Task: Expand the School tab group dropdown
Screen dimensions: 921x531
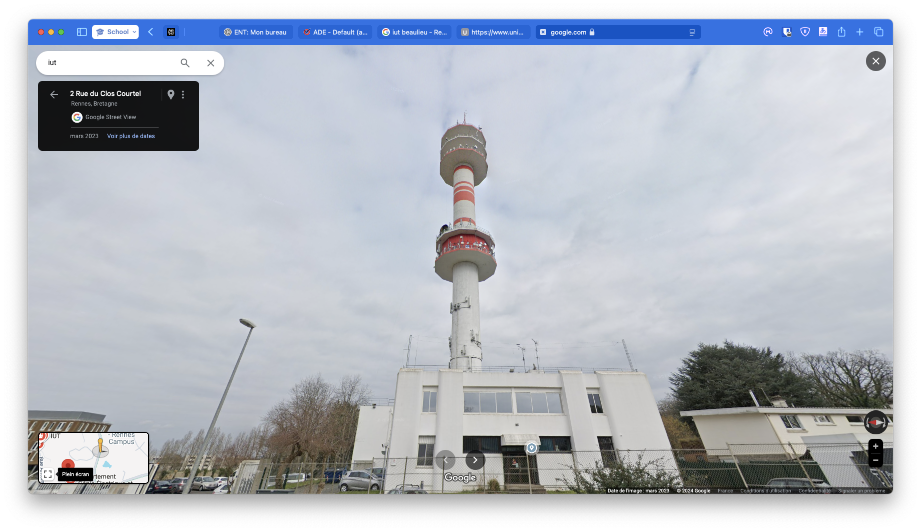Action: [115, 32]
